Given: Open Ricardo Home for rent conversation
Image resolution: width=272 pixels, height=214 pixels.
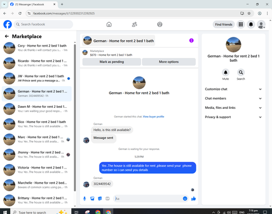Looking at the screenshot, I should 37,63.
